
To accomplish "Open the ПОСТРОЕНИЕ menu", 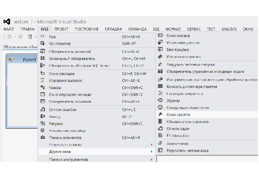I will pos(86,29).
